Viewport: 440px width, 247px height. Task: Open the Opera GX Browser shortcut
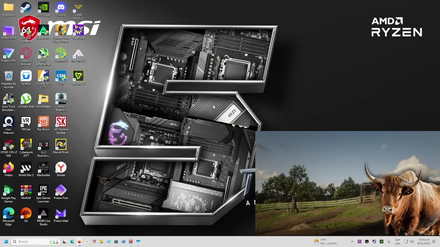click(26, 57)
